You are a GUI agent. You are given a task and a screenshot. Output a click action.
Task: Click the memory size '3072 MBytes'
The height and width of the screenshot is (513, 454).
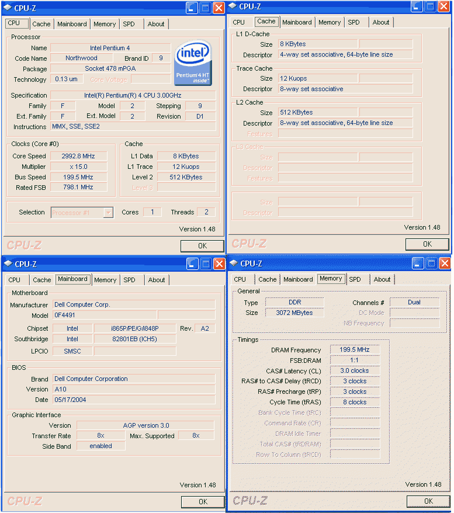(x=294, y=313)
